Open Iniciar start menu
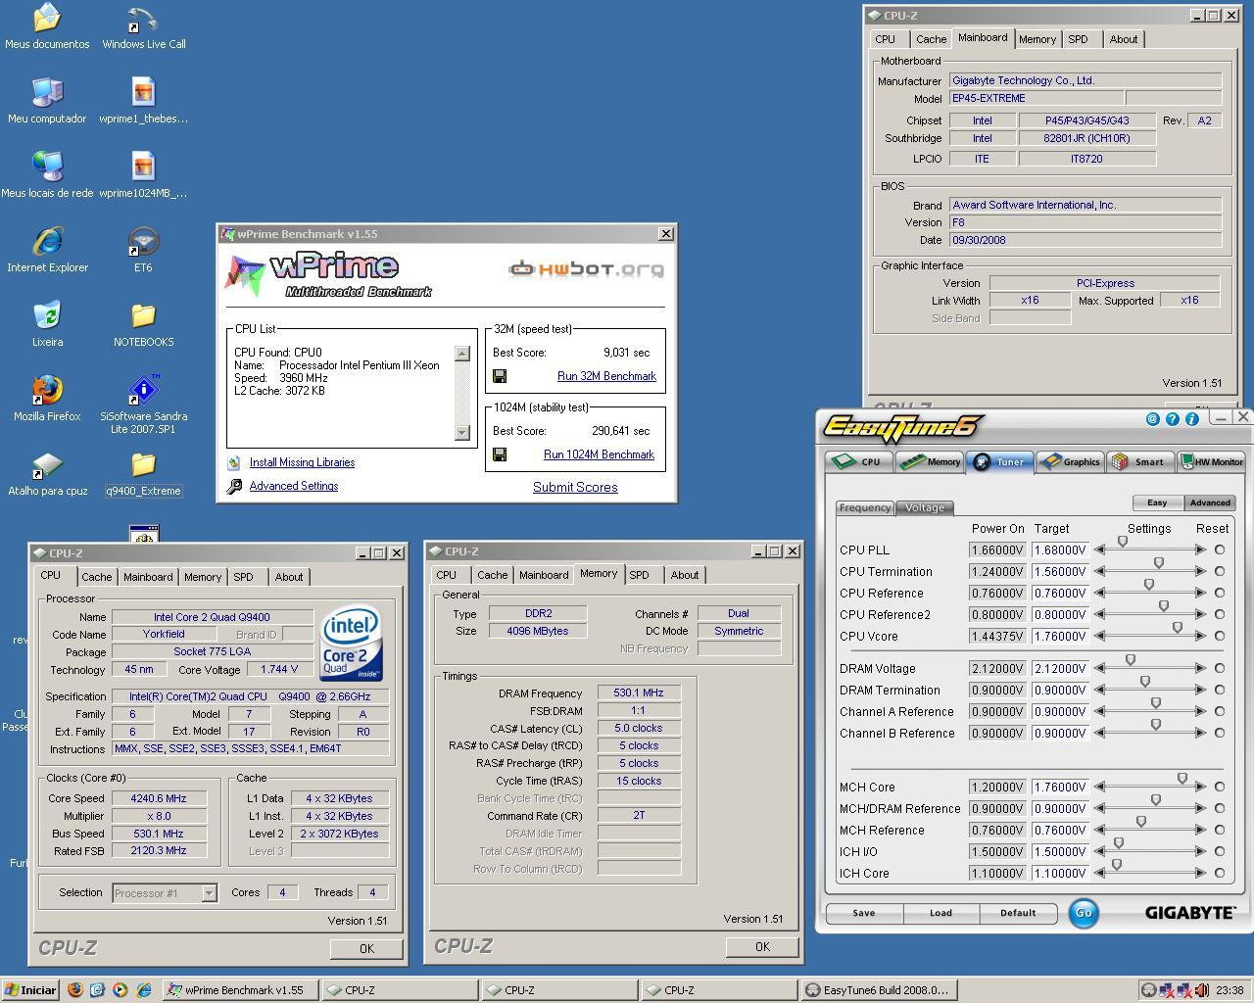The height and width of the screenshot is (1003, 1254). coord(30,990)
